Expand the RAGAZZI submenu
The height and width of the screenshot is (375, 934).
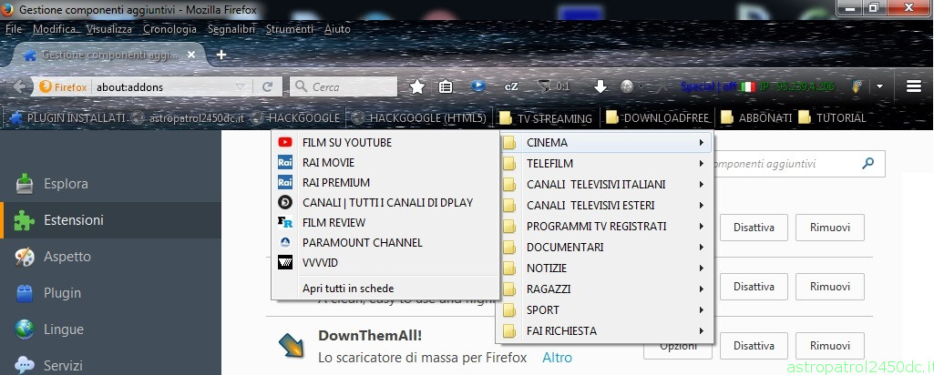point(605,289)
